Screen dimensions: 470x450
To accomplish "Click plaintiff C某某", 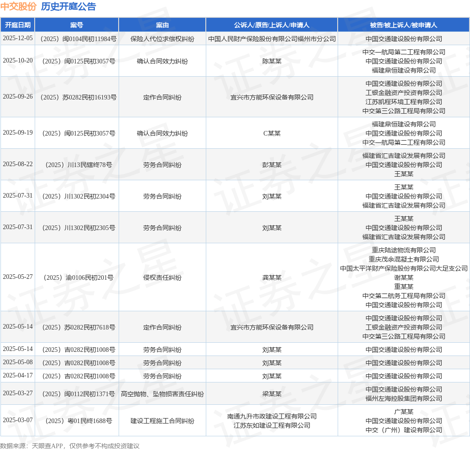I will pos(272,133).
